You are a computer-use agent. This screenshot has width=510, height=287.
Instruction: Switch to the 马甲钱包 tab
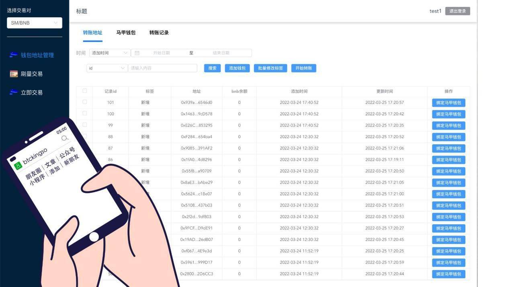(126, 33)
